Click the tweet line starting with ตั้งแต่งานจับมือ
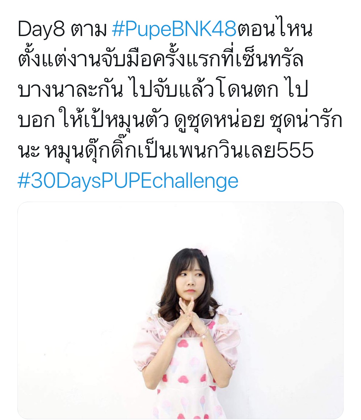361x420 pixels. pos(161,58)
